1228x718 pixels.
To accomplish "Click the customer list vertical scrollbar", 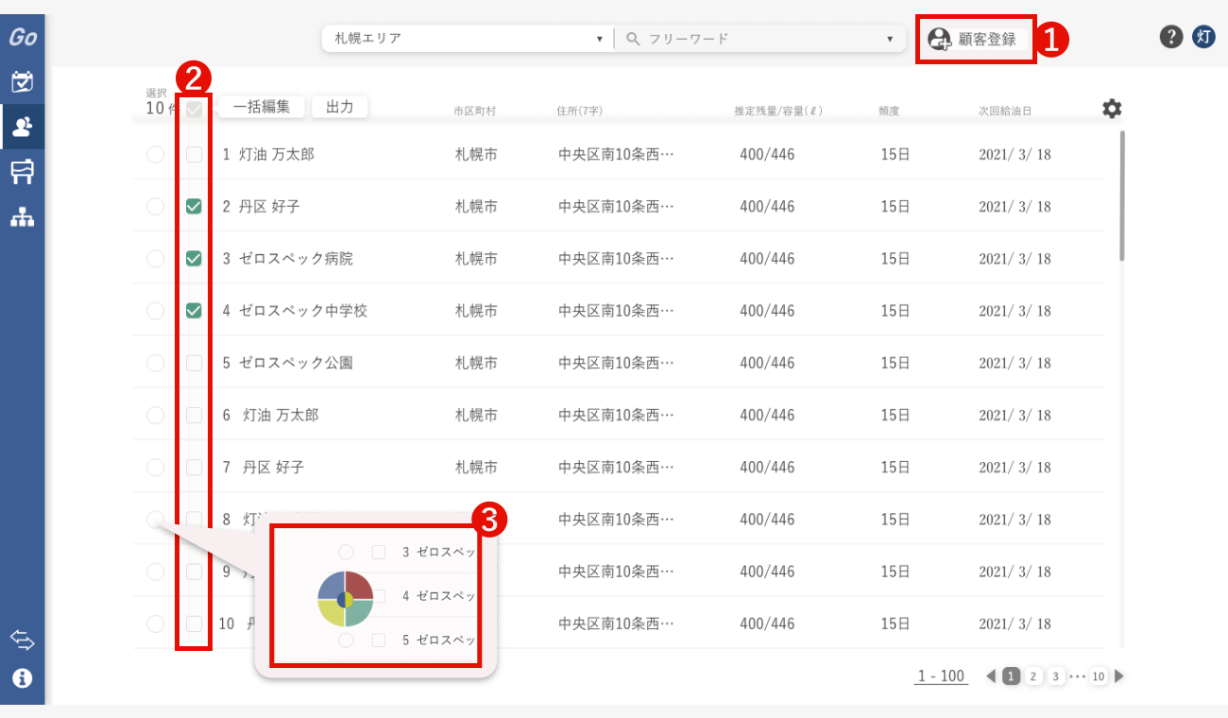I will pos(1122,196).
